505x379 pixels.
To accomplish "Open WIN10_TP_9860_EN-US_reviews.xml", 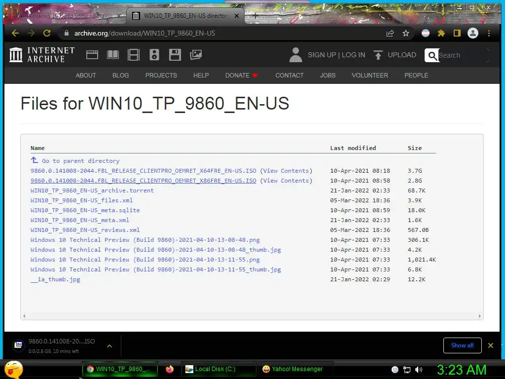I will tap(85, 230).
